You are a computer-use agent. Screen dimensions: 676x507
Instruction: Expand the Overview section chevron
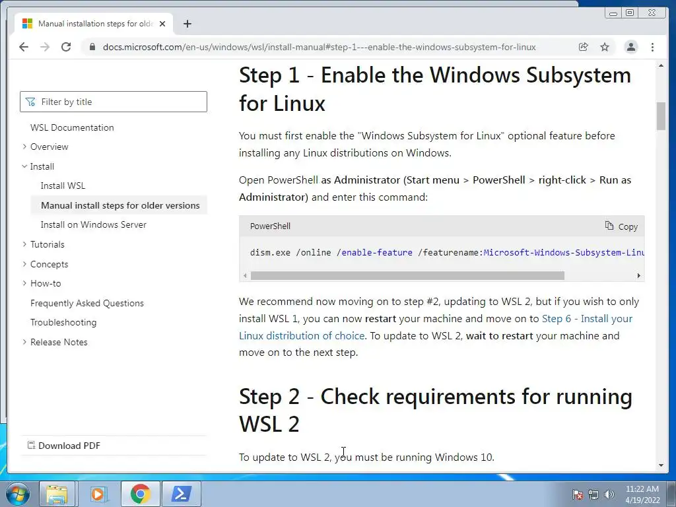(24, 147)
